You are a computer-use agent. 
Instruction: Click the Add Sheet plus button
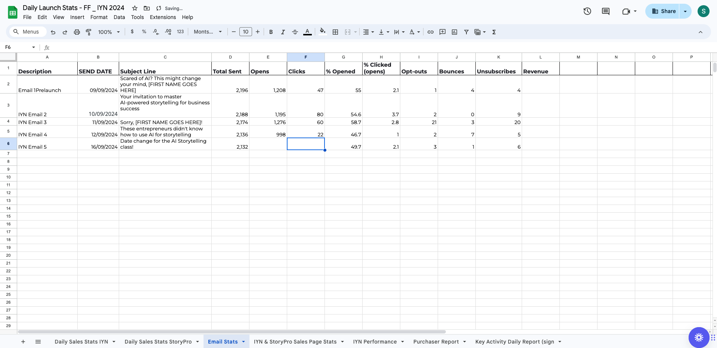click(x=23, y=342)
